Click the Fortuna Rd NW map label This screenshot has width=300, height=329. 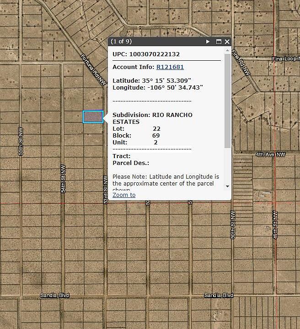[x=94, y=69]
